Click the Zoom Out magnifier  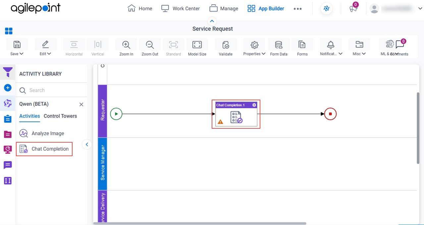(150, 45)
